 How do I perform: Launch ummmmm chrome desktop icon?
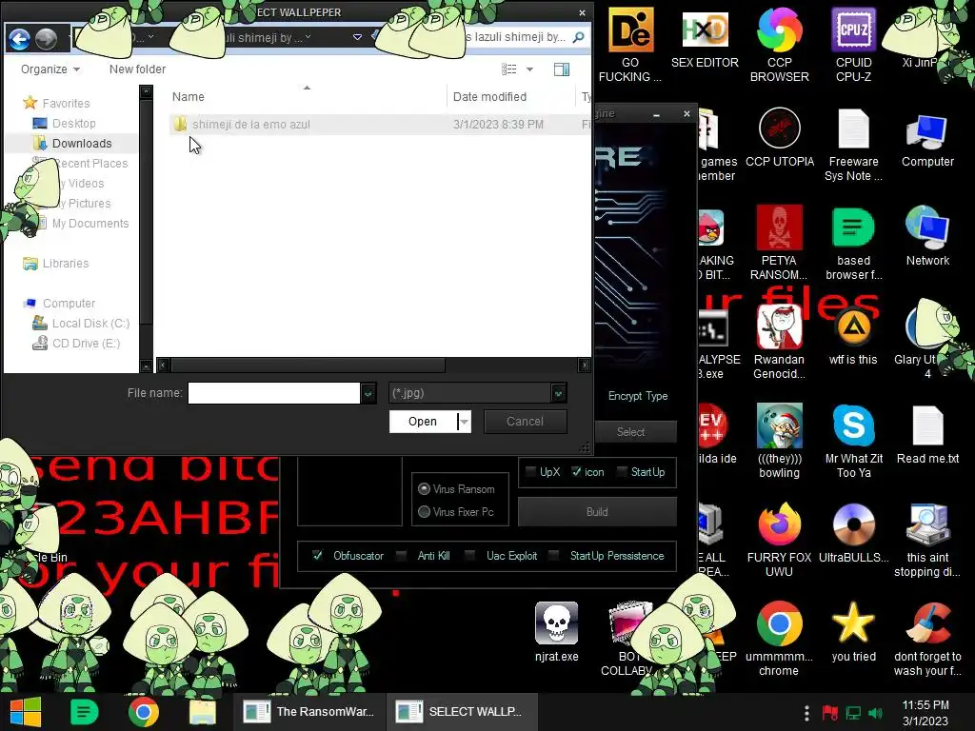(779, 639)
